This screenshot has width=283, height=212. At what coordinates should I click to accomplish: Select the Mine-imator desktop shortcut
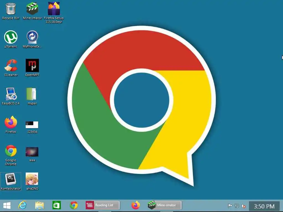pos(32,11)
